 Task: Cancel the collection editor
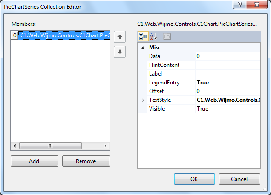point(239,179)
